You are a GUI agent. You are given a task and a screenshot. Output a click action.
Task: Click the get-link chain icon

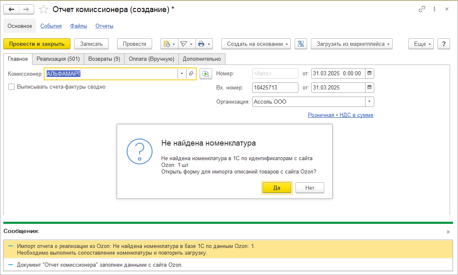(x=422, y=9)
